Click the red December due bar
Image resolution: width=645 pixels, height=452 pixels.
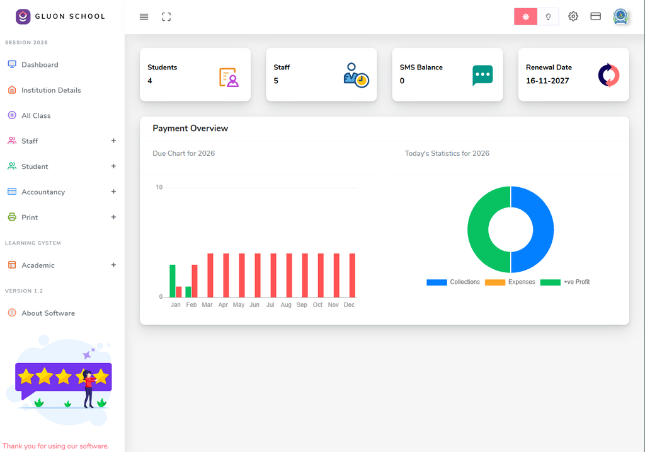tap(352, 275)
